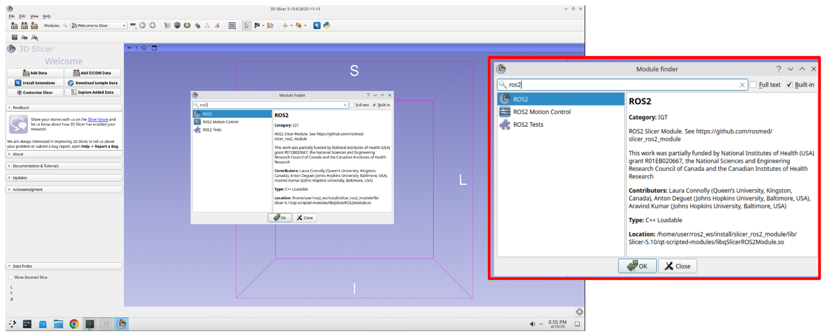Screen dimensions: 826x336
Task: Collapse the Feedback section
Action: 64,107
